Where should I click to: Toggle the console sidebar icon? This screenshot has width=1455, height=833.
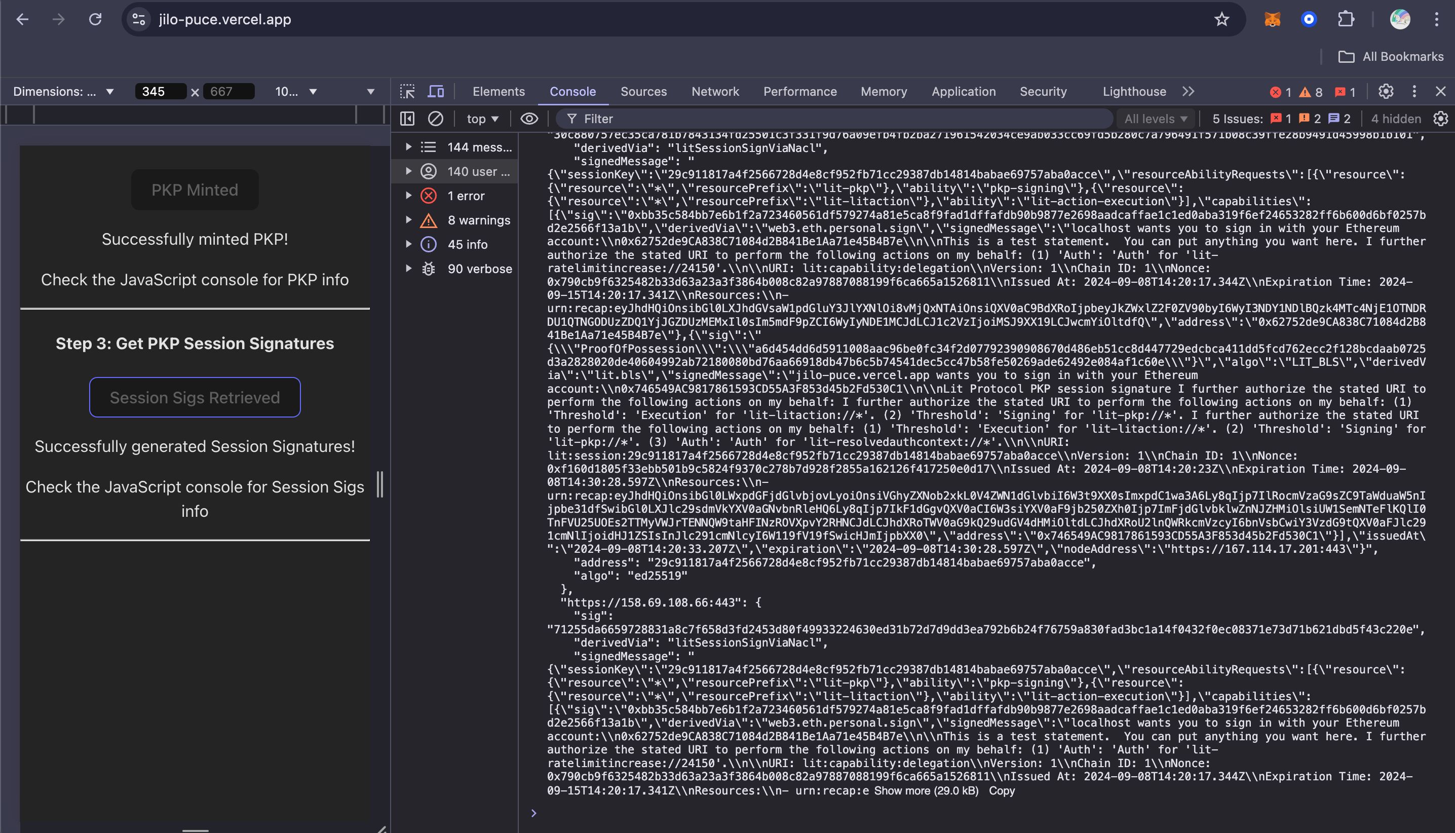407,119
